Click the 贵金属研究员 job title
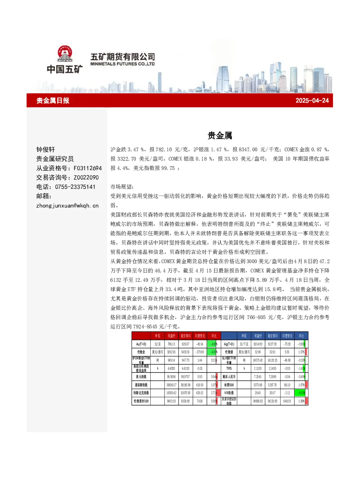This screenshot has height=503, width=355. [55, 159]
